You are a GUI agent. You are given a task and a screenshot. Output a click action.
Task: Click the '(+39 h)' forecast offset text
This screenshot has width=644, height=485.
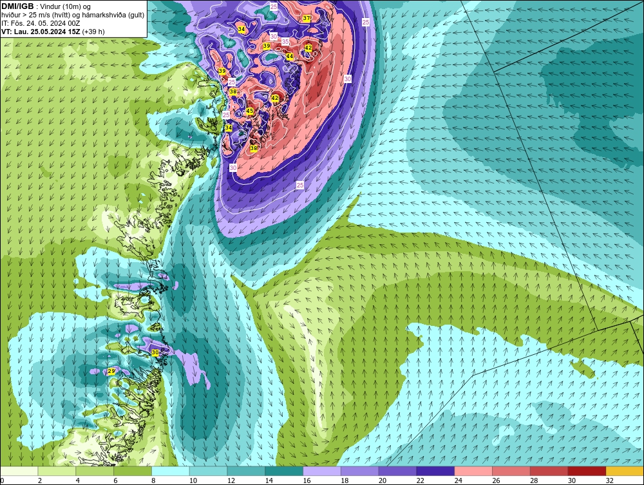[93, 32]
